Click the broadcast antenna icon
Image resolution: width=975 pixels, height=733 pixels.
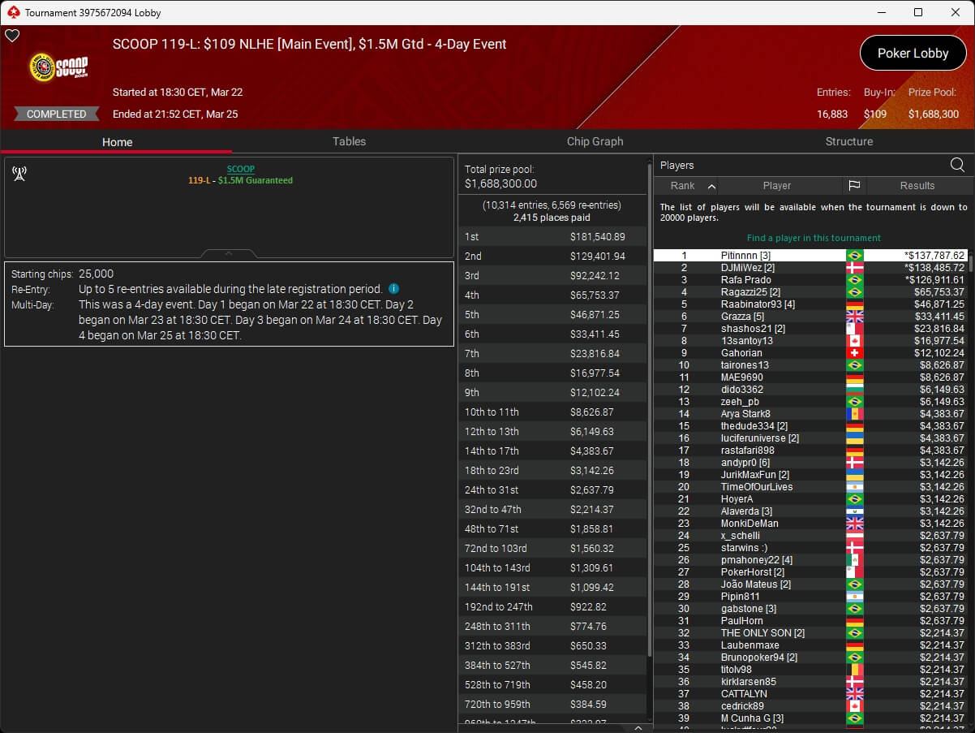19,173
